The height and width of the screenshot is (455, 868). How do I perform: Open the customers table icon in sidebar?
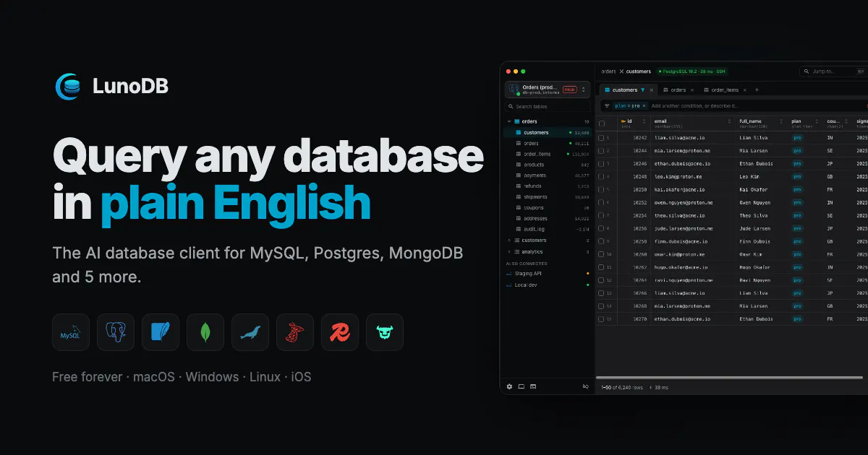(x=518, y=133)
